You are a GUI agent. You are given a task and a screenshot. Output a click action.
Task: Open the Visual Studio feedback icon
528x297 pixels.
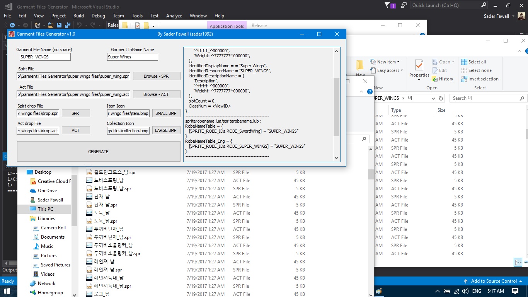tap(404, 5)
